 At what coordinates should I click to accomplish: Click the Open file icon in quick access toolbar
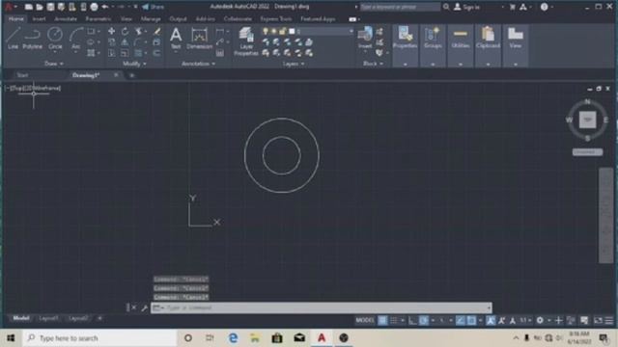coord(40,7)
